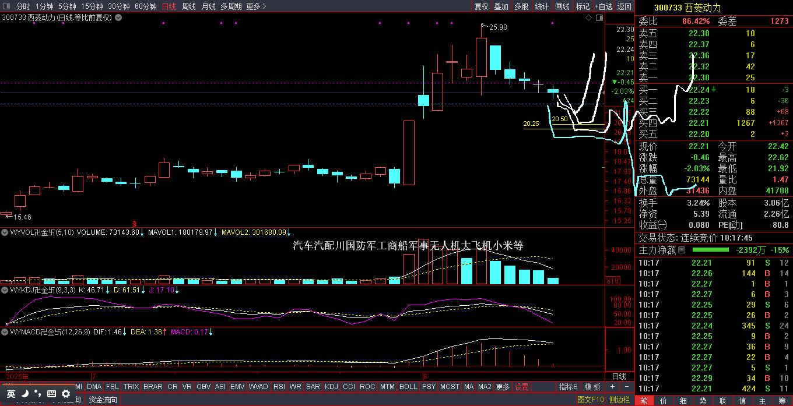Screen dimensions: 793x406
Task: Expand WYVOL indicator options arrow
Action: (x=4, y=232)
